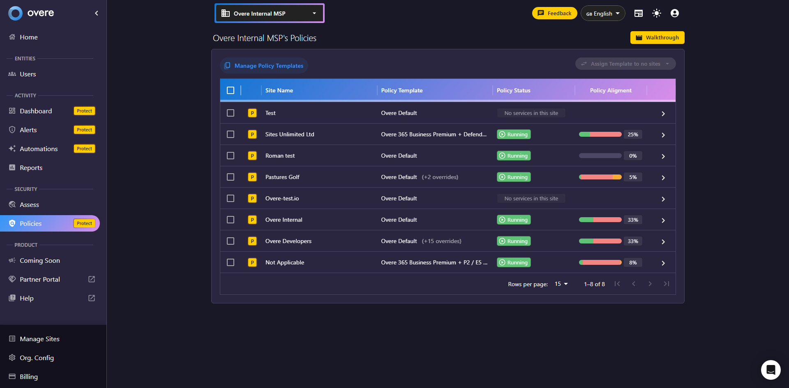Click the P badge for Sites Unlimited Ltd
The image size is (789, 388).
pos(252,134)
